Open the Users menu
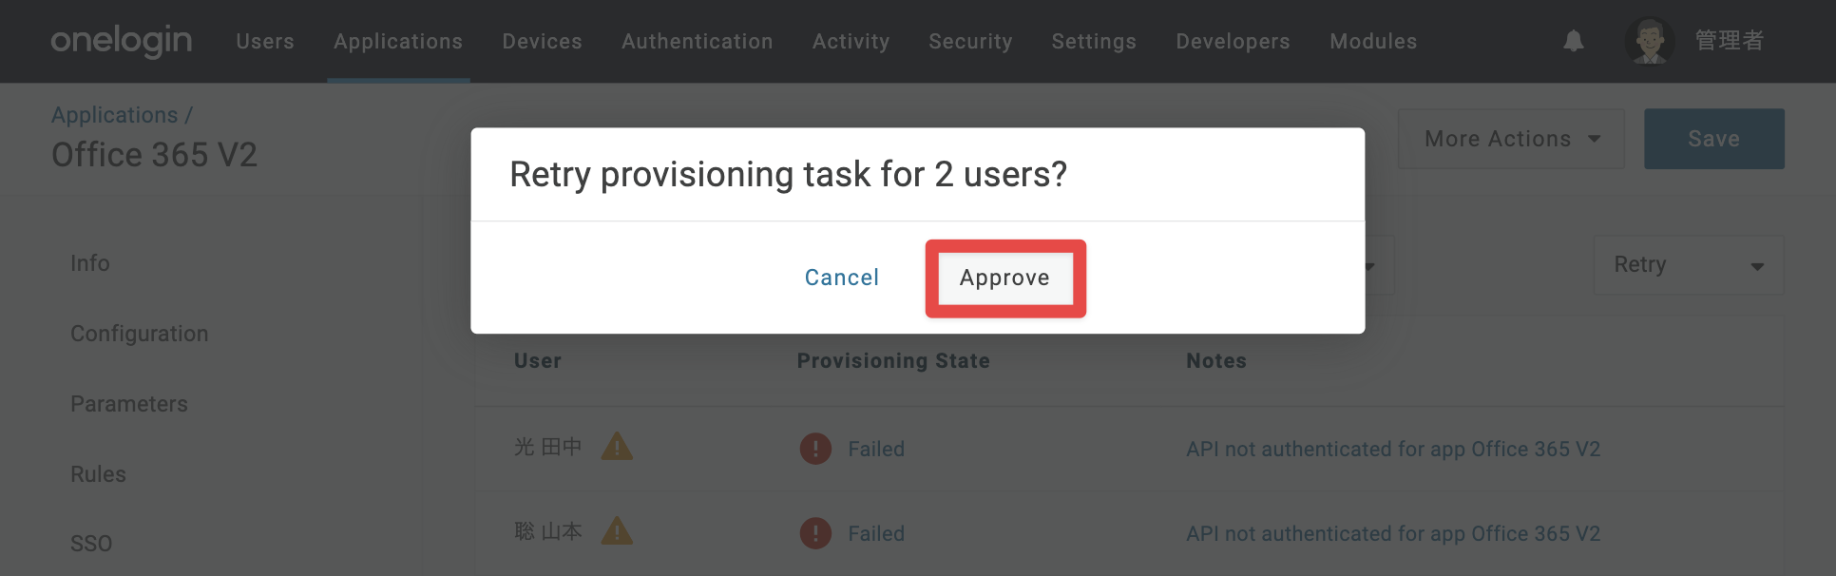The image size is (1836, 576). click(265, 41)
